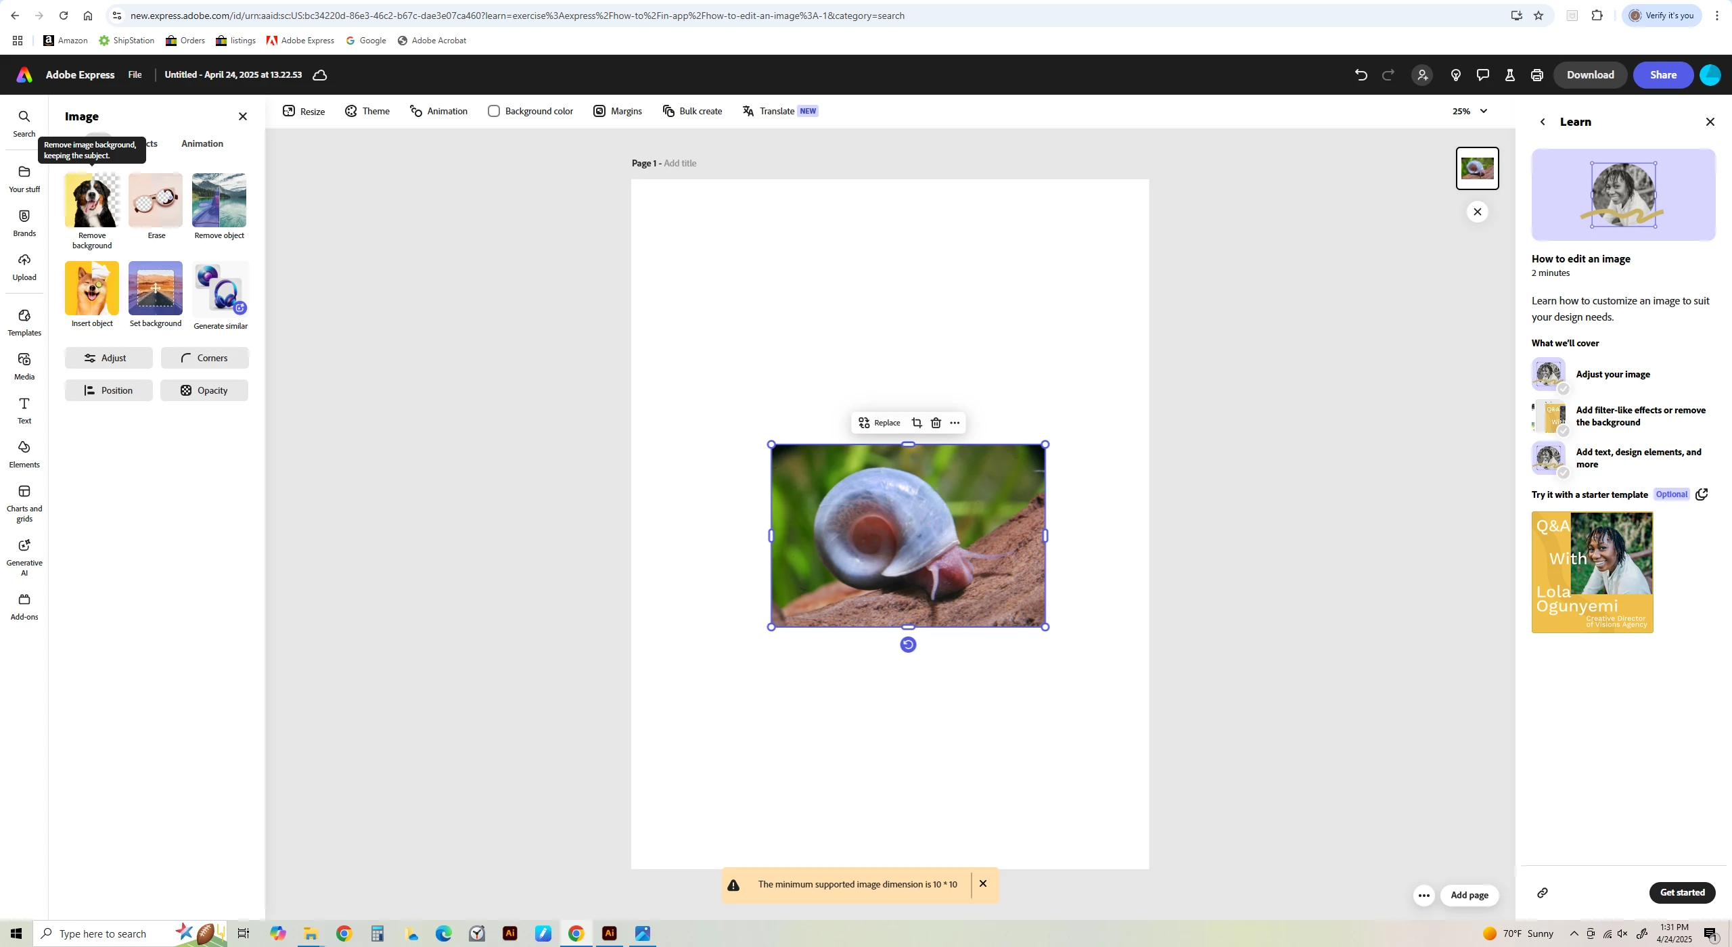
Task: Click the Download button
Action: pyautogui.click(x=1590, y=75)
